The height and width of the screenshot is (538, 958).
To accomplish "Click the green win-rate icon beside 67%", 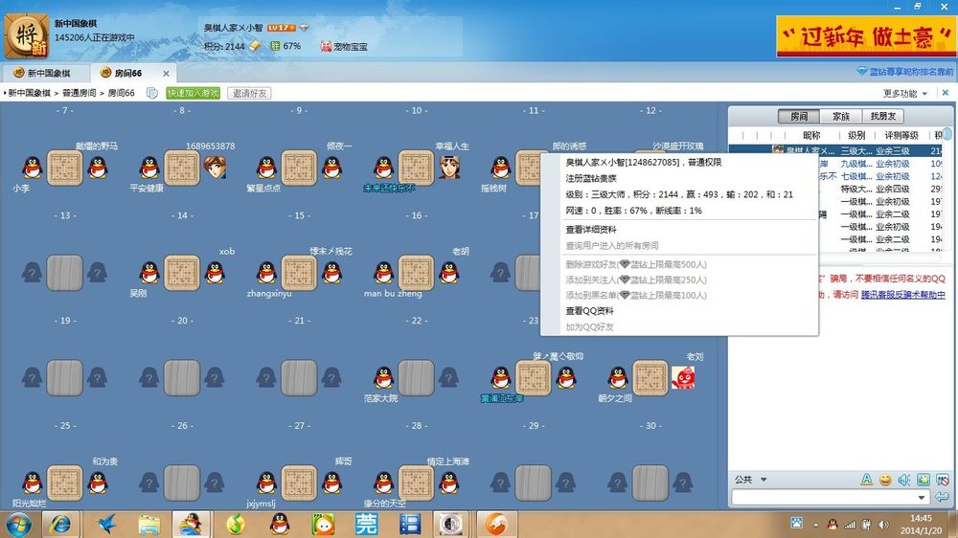I will 276,46.
